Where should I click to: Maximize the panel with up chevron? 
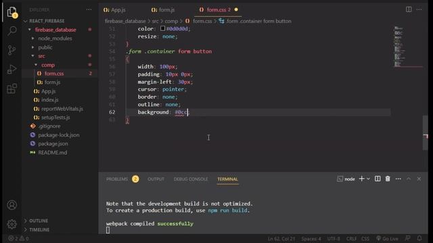point(409,179)
